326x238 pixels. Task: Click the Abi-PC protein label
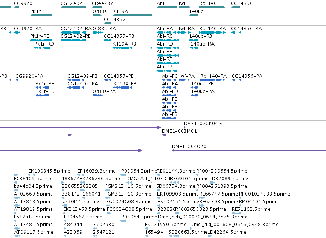[170, 76]
